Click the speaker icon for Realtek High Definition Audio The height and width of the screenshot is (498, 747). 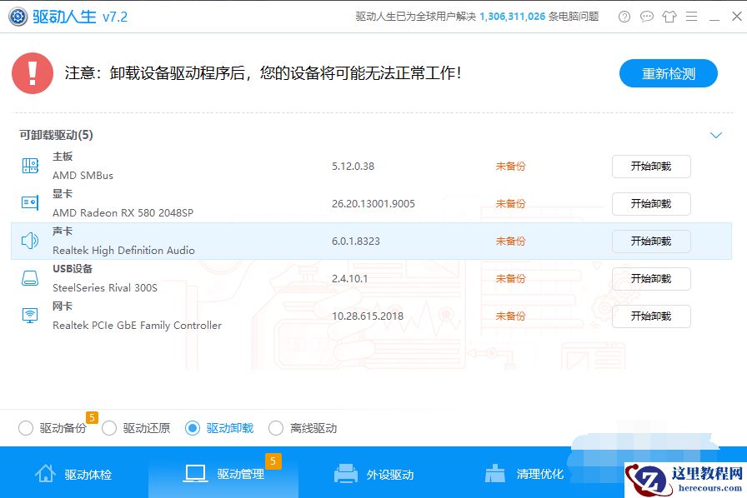click(30, 241)
